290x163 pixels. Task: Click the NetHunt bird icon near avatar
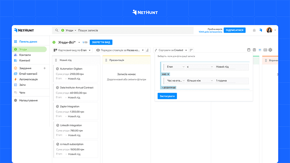tap(260, 30)
